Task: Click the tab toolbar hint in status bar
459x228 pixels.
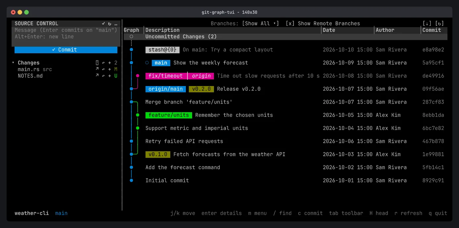Action: tap(346, 213)
